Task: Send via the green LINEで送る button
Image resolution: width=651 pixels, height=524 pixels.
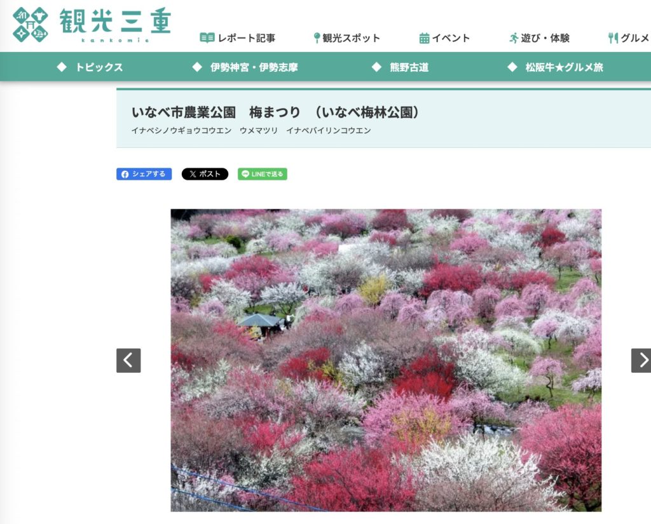Action: [263, 174]
